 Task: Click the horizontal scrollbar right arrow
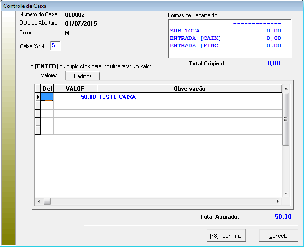coord(278,201)
